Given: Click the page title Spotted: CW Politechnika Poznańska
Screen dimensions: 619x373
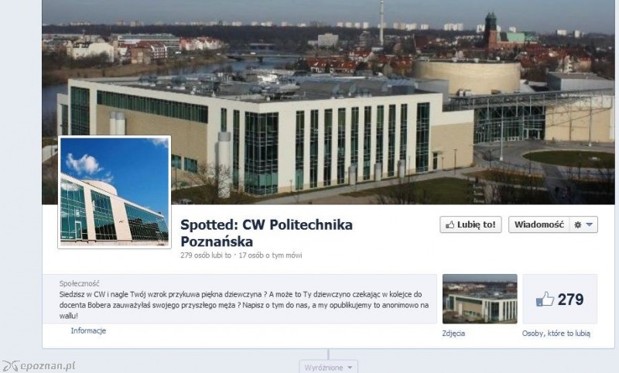Looking at the screenshot, I should 266,233.
